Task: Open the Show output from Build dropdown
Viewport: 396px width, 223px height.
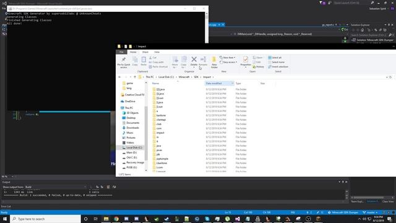Action: pyautogui.click(x=56, y=187)
